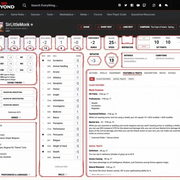Open the Campaign Crypt of Istaris dropdown
This screenshot has width=180, height=180.
(x=157, y=27)
